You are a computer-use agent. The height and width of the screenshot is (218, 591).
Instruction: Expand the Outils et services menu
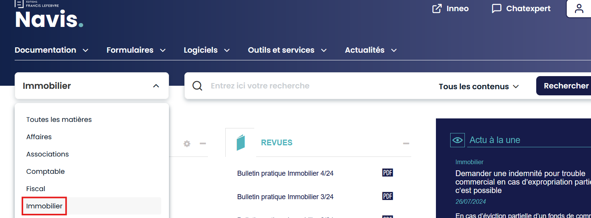[x=287, y=50]
